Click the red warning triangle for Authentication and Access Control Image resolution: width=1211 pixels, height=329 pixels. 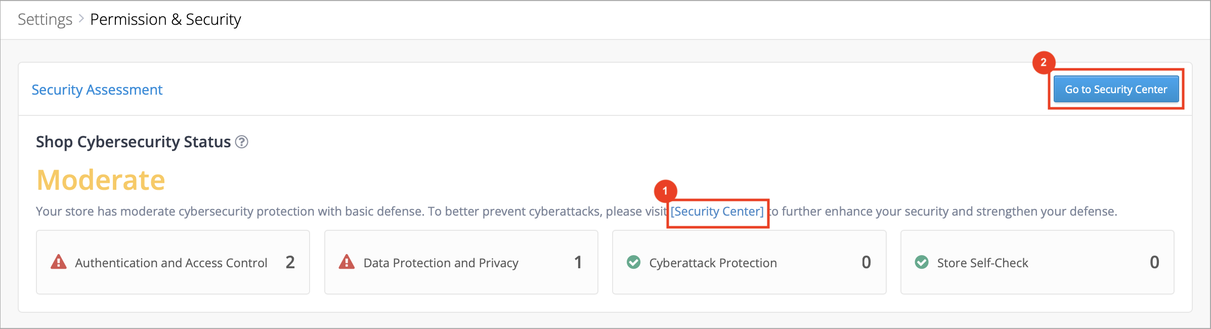[x=59, y=262]
